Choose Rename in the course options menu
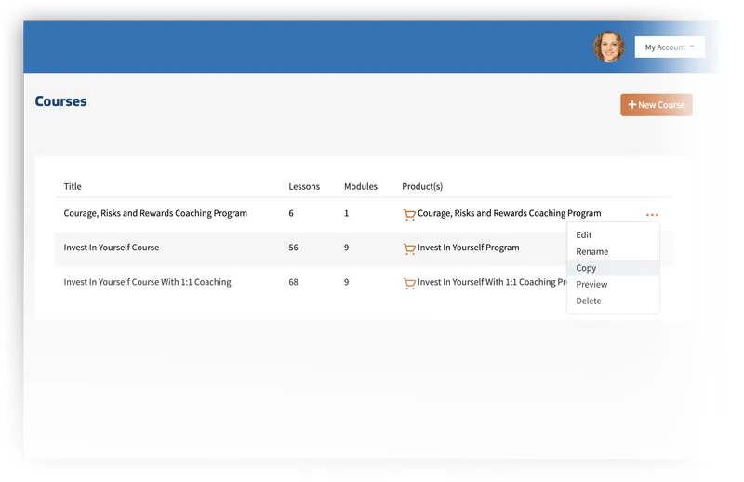This screenshot has width=744, height=482. [591, 251]
